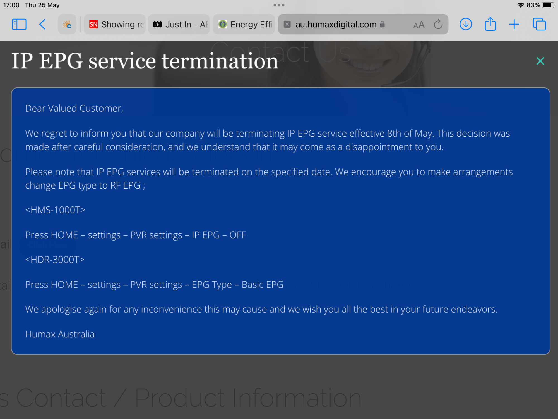Tap the battery indicator in status bar
Image resolution: width=558 pixels, height=419 pixels.
click(548, 5)
